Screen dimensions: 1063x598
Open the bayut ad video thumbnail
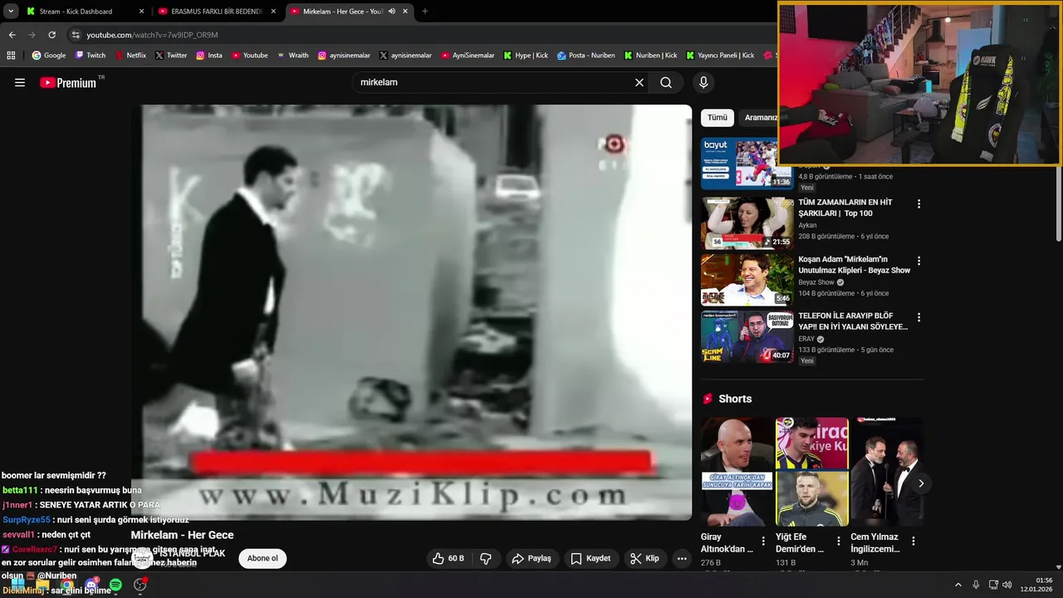click(x=747, y=164)
